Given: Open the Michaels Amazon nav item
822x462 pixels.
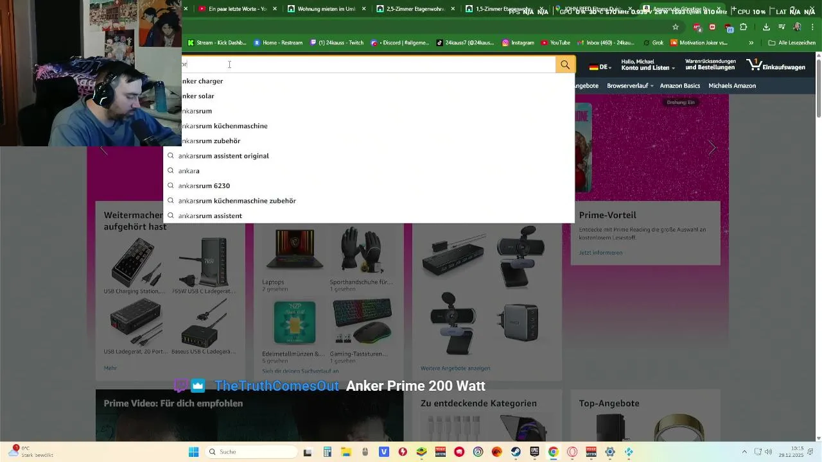Looking at the screenshot, I should click(x=732, y=85).
